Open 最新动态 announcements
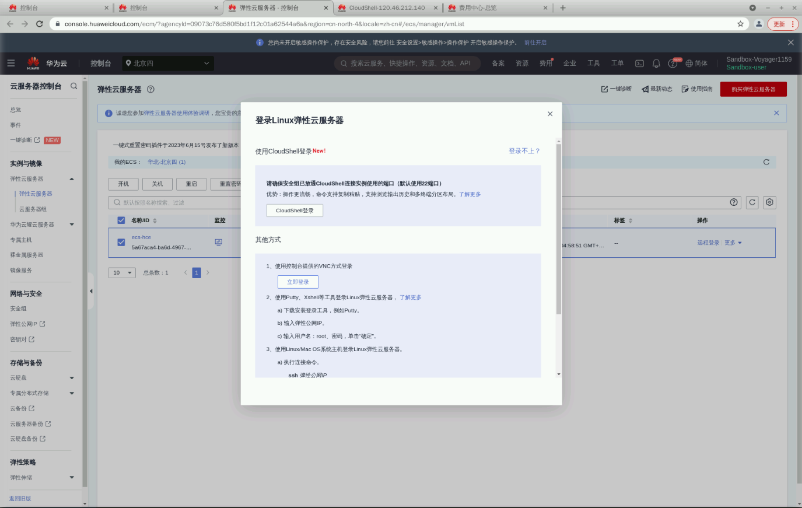802x508 pixels. click(x=657, y=89)
